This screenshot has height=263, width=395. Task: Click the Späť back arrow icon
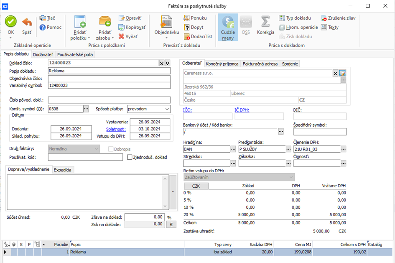(27, 22)
